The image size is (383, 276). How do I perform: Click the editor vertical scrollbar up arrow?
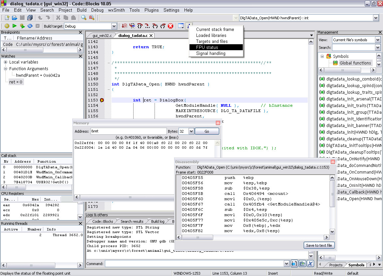pos(311,42)
